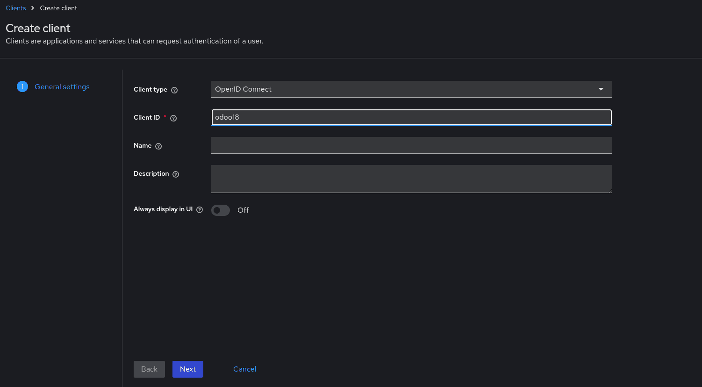Click the empty Name input field

411,145
